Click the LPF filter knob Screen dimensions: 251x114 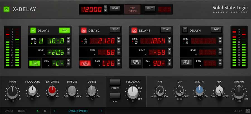[x=180, y=91]
